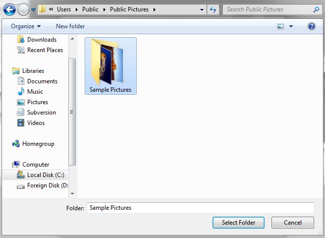Click the Computer icon
This screenshot has height=238, width=325.
(x=16, y=164)
